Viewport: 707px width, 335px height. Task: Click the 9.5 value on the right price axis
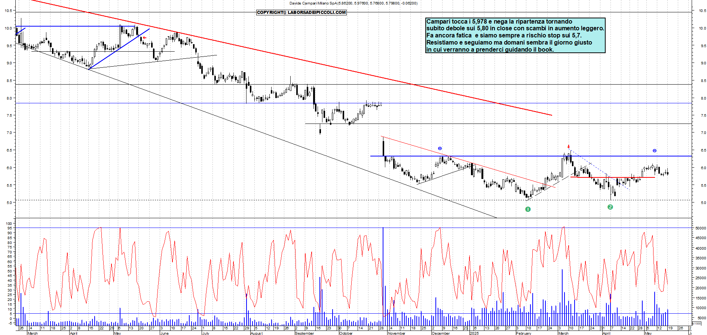[x=703, y=46]
